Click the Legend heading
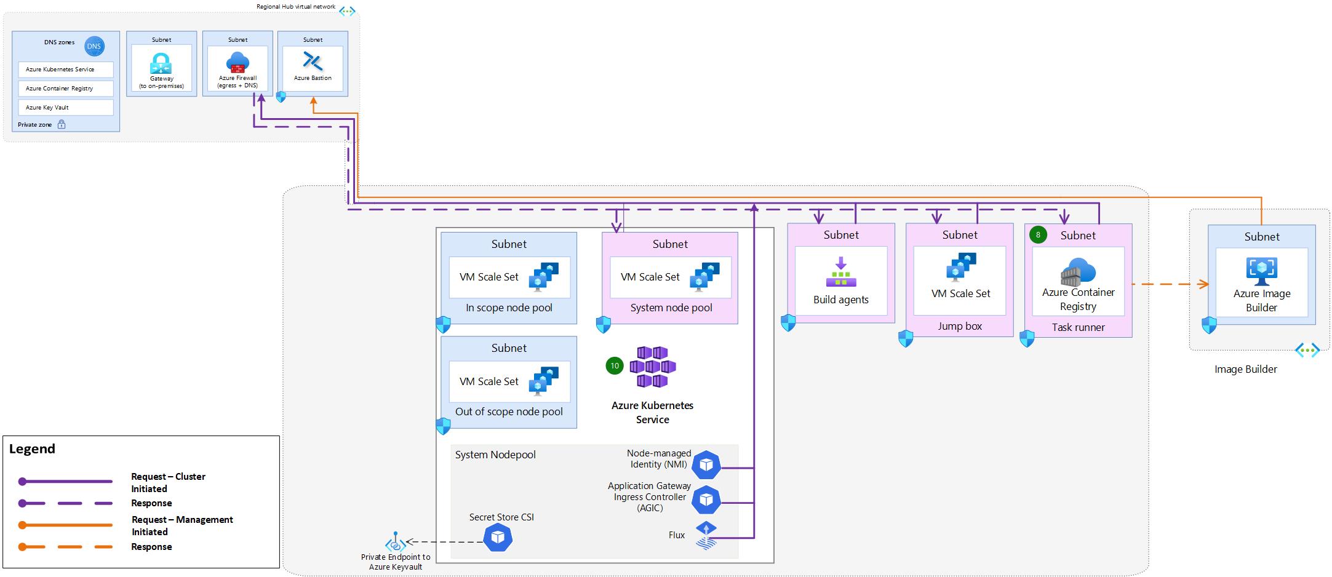Image resolution: width=1332 pixels, height=577 pixels. [x=32, y=449]
